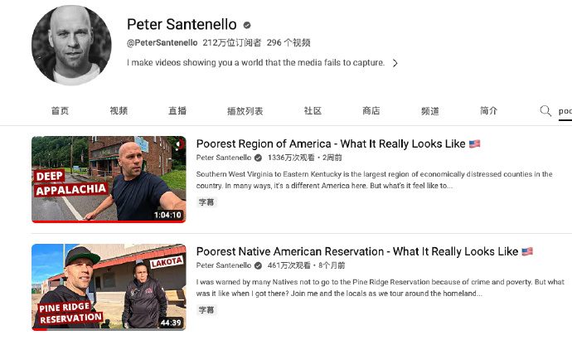Viewport: 572px width, 340px height.
Task: Play the Deep Appalachia video thumbnail
Action: tap(109, 179)
